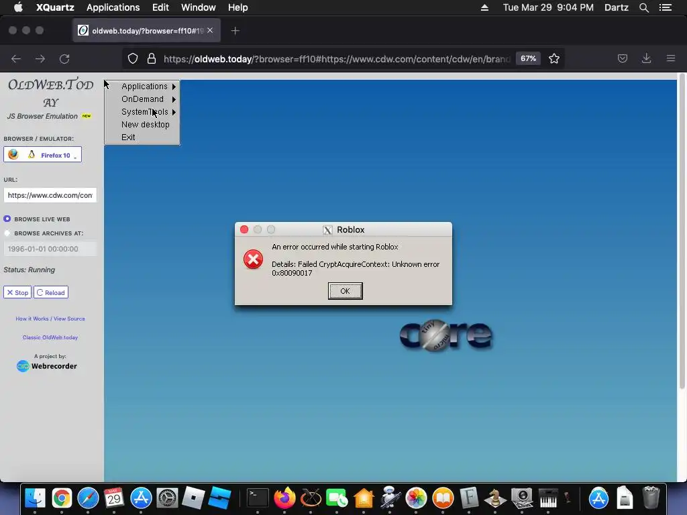Screen dimensions: 687x515
Task: Open Books app in the dock
Action: tap(443, 498)
